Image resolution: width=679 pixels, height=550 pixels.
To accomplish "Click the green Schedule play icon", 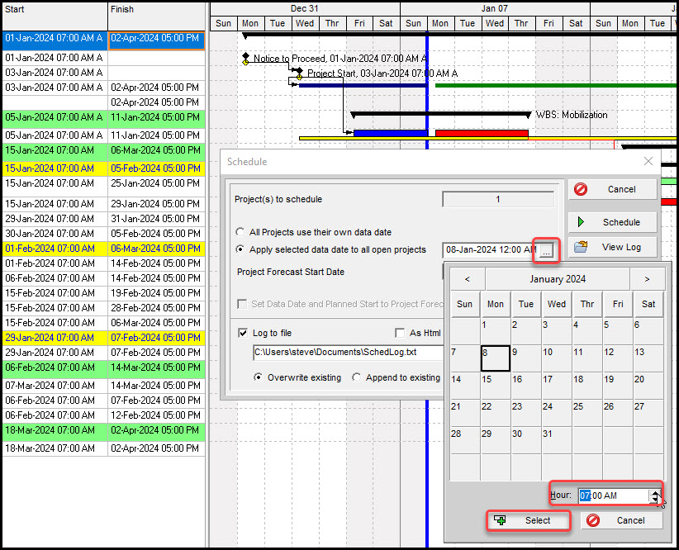I will point(581,222).
